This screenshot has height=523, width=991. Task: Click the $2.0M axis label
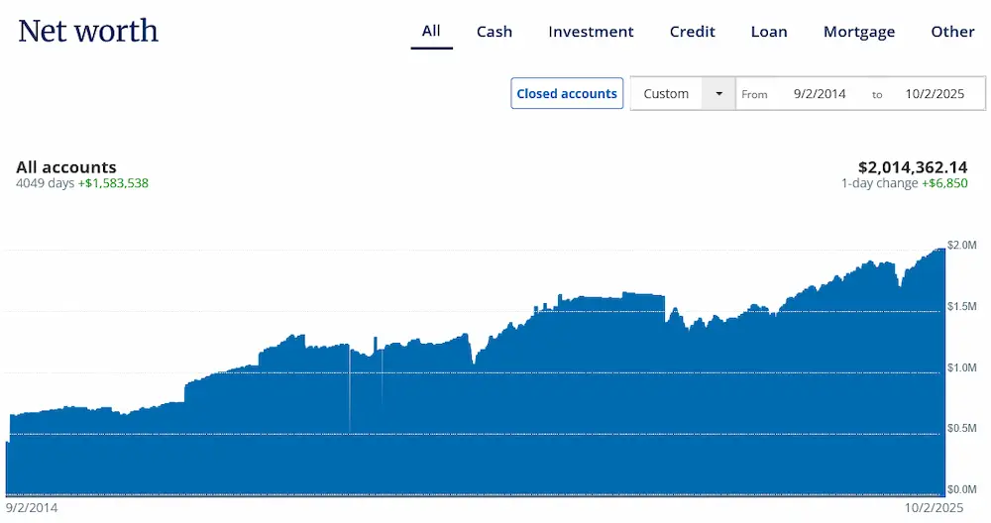click(962, 245)
